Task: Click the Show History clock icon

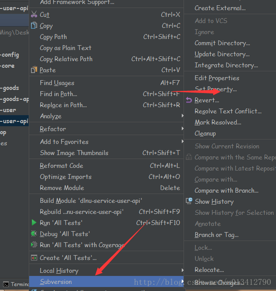Action: tap(189, 201)
